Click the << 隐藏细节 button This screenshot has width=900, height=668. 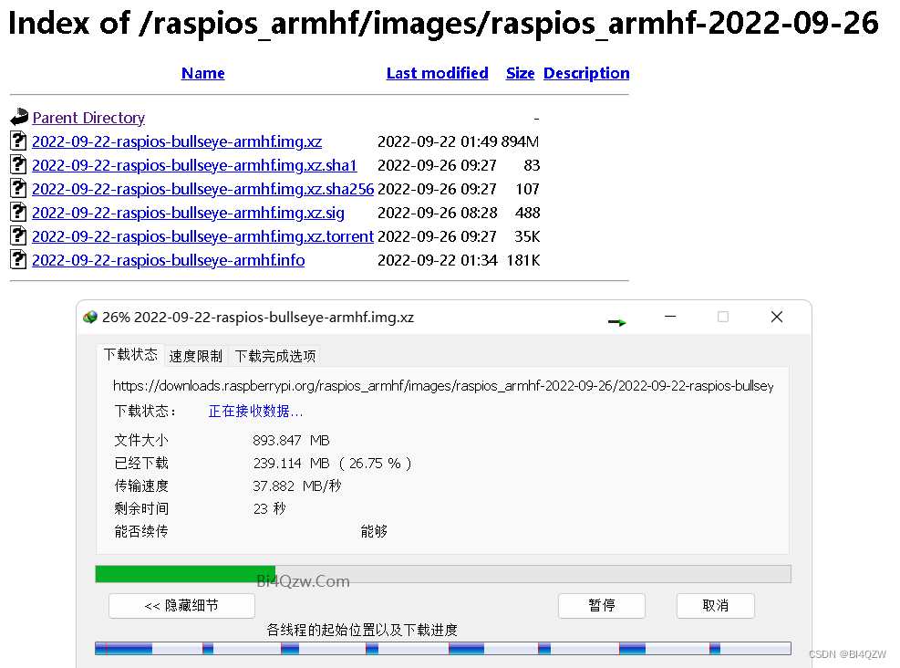pos(181,605)
